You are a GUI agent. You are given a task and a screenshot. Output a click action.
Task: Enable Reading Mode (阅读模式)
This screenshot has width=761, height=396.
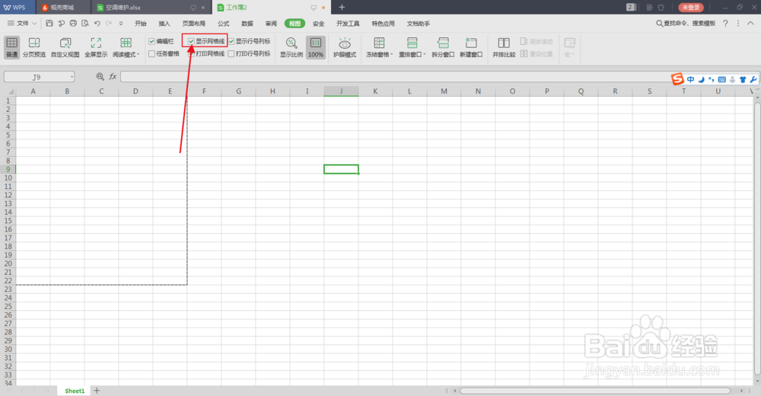click(x=126, y=47)
